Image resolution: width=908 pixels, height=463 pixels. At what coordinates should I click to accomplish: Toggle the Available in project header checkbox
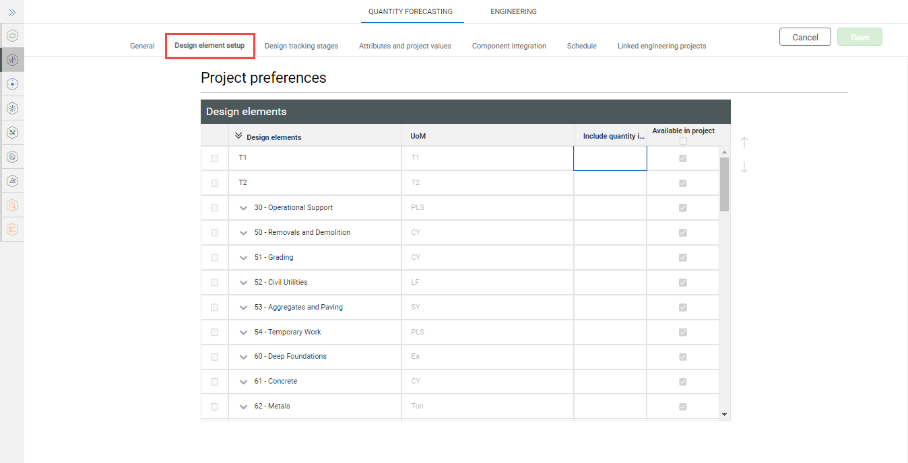(683, 141)
